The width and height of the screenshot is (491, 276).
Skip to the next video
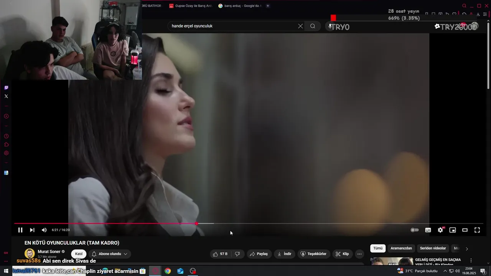pyautogui.click(x=32, y=230)
